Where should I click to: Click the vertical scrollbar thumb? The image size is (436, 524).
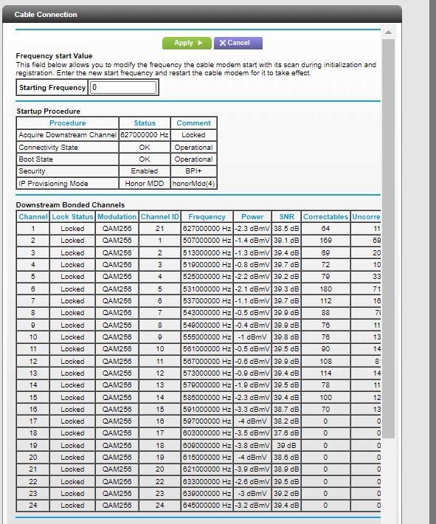pos(388,238)
